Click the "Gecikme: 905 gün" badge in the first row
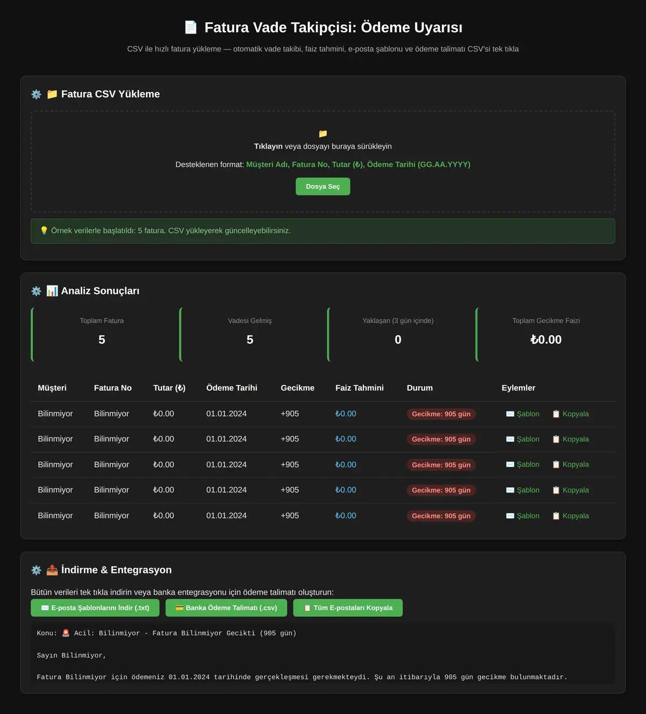This screenshot has height=714, width=646. [x=441, y=414]
